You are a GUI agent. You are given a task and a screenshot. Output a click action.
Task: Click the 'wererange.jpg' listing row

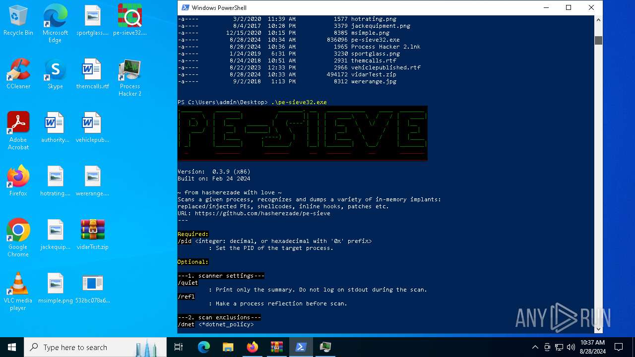287,81
